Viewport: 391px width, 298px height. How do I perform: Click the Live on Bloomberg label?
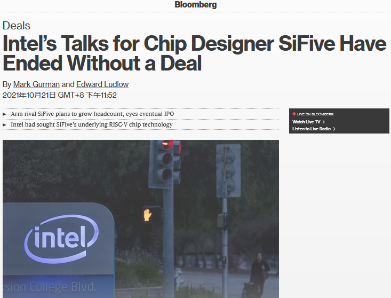pyautogui.click(x=315, y=114)
